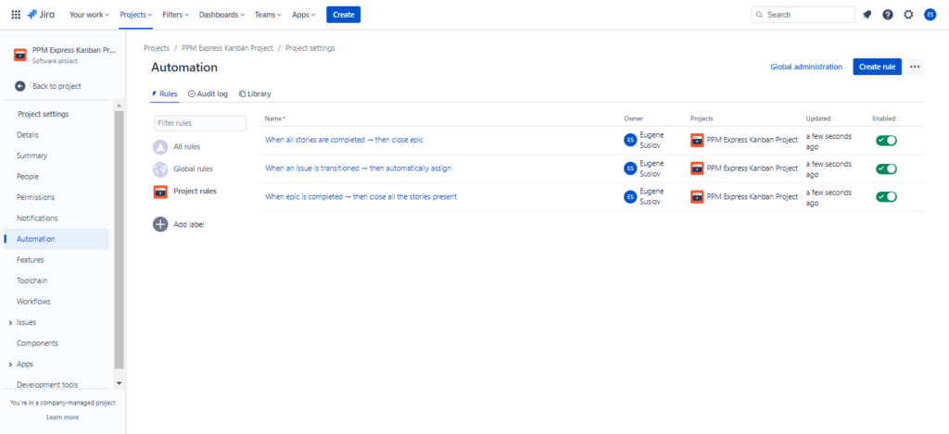Click the owner avatar in the automatically assign rule row
Viewport: 949px width, 434px height.
click(x=630, y=168)
